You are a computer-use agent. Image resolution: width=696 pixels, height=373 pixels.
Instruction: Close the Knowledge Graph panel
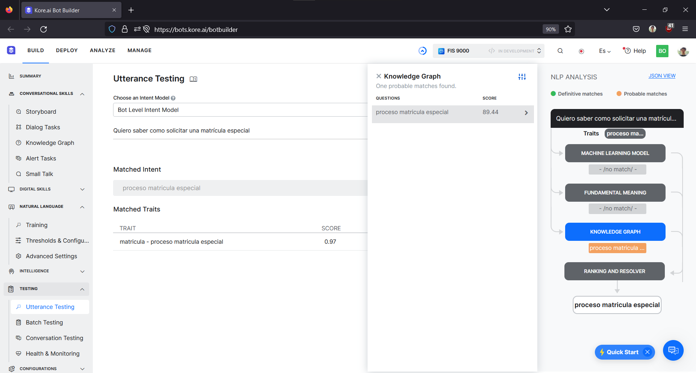point(378,76)
